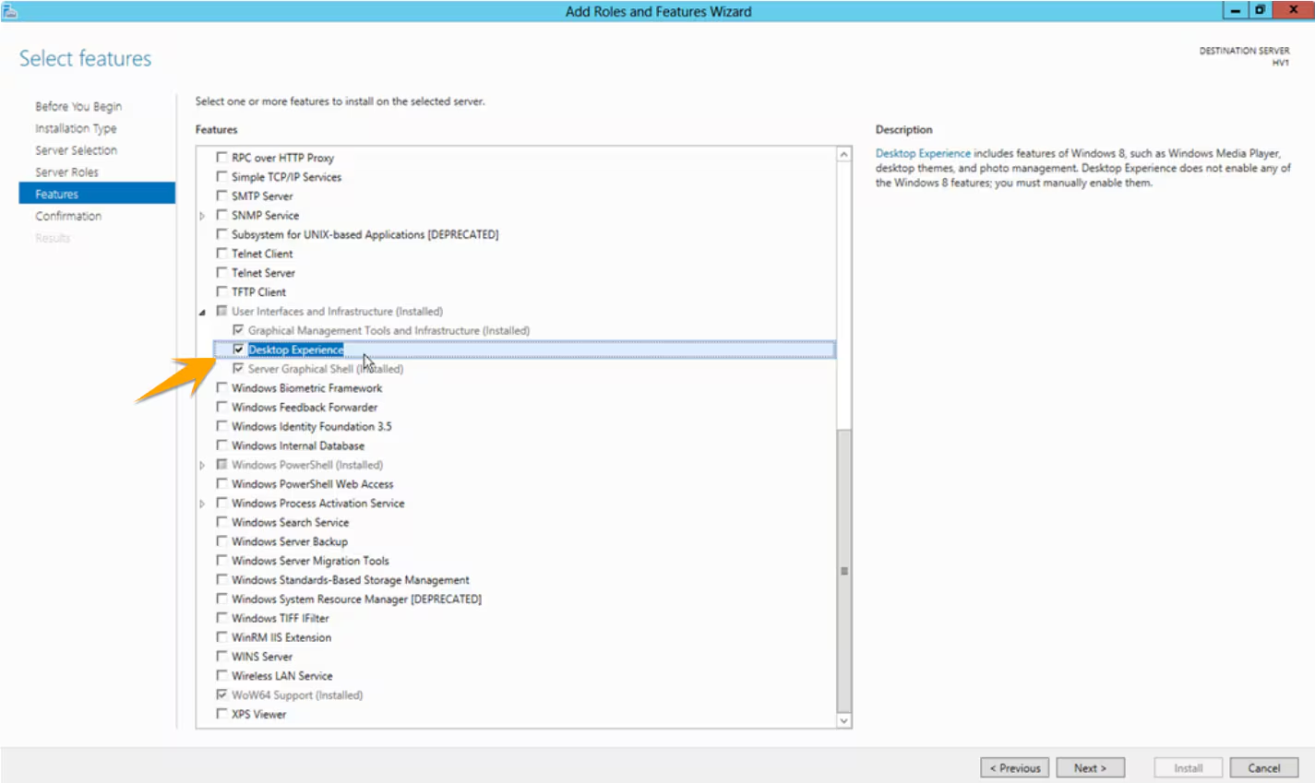
Task: Click the scrollbar up arrow in Features list
Action: 843,155
